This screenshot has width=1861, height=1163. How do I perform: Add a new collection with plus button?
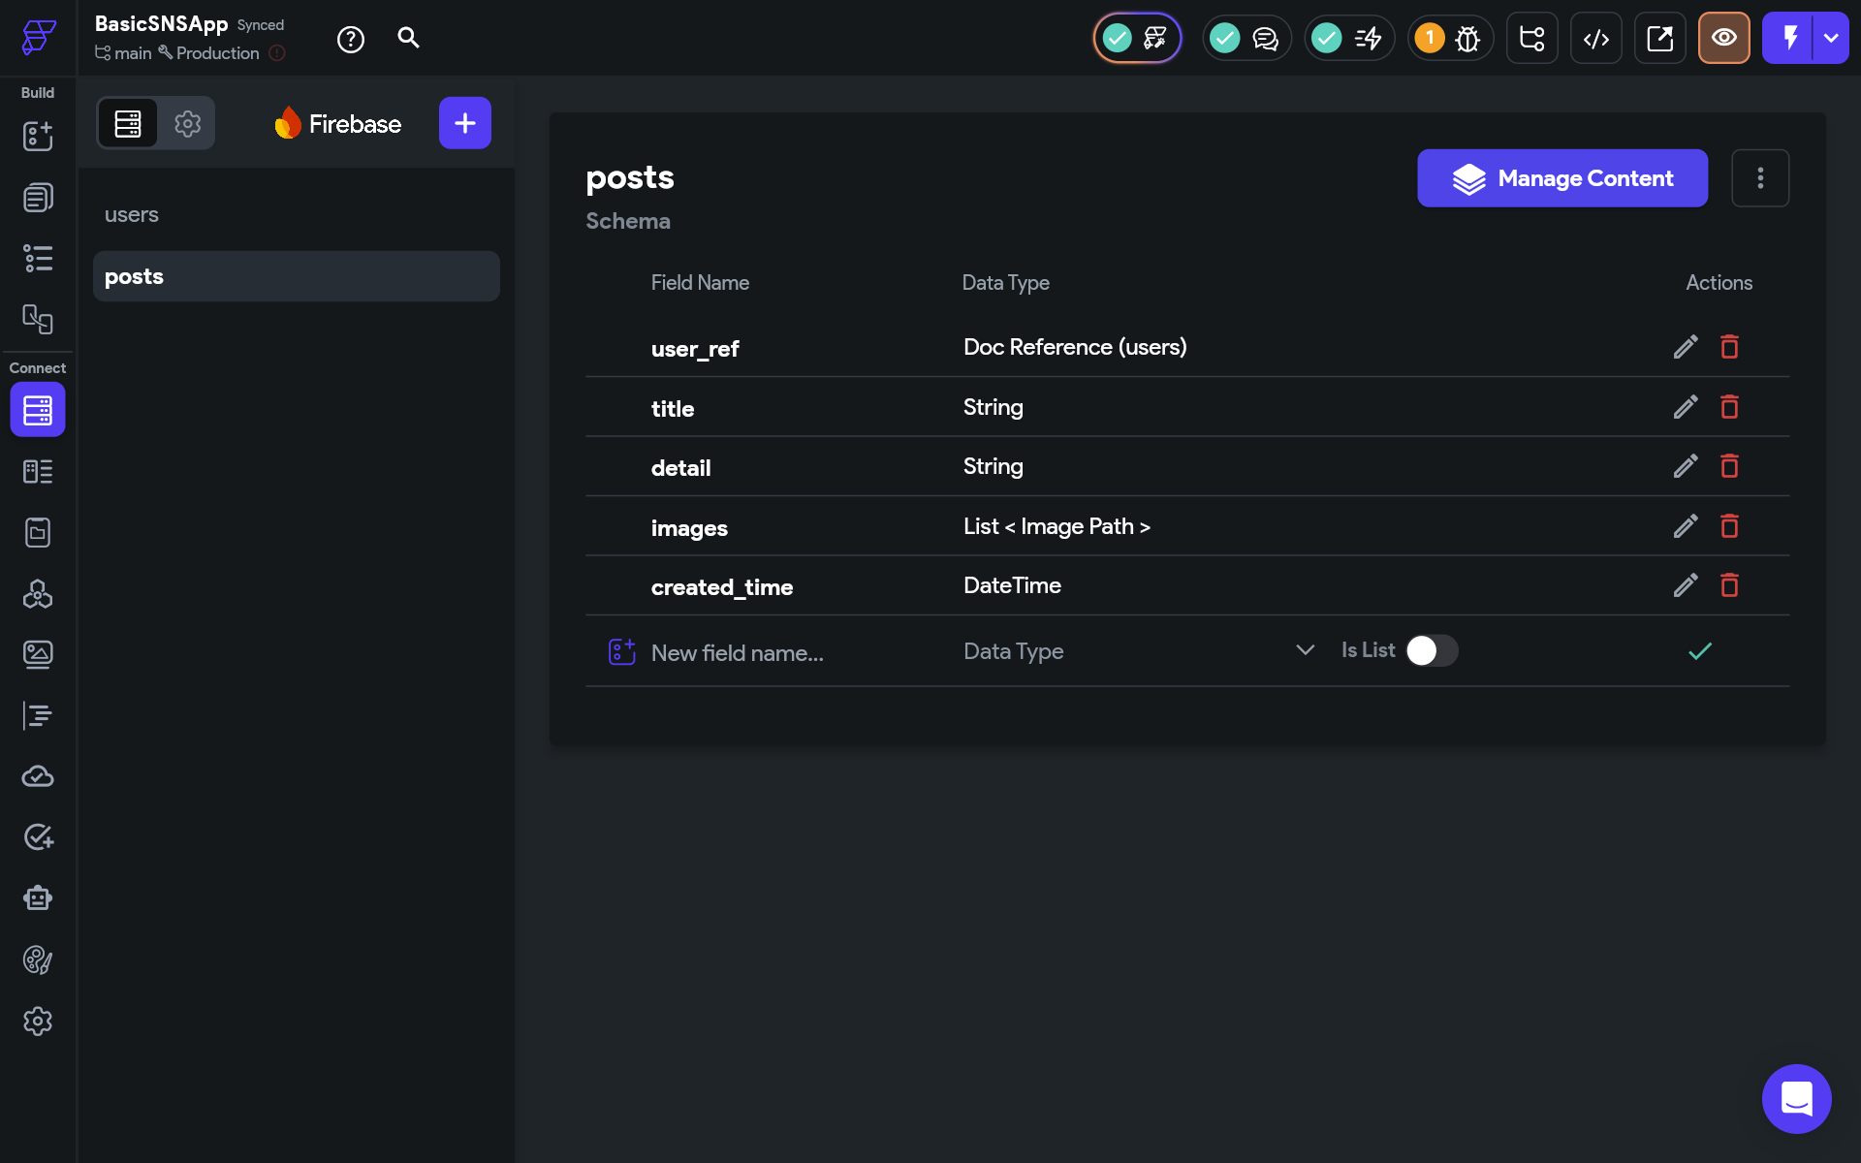[x=464, y=123]
